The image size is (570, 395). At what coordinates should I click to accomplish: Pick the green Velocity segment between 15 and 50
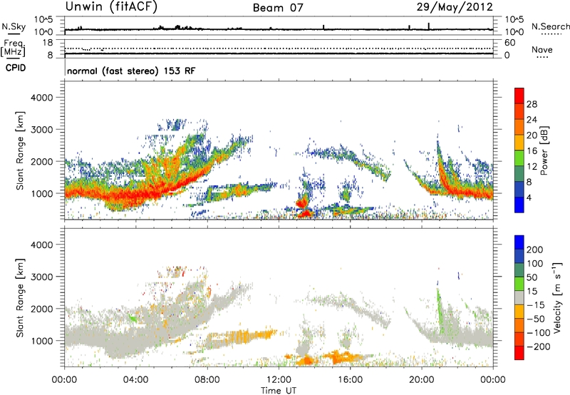pyautogui.click(x=519, y=284)
